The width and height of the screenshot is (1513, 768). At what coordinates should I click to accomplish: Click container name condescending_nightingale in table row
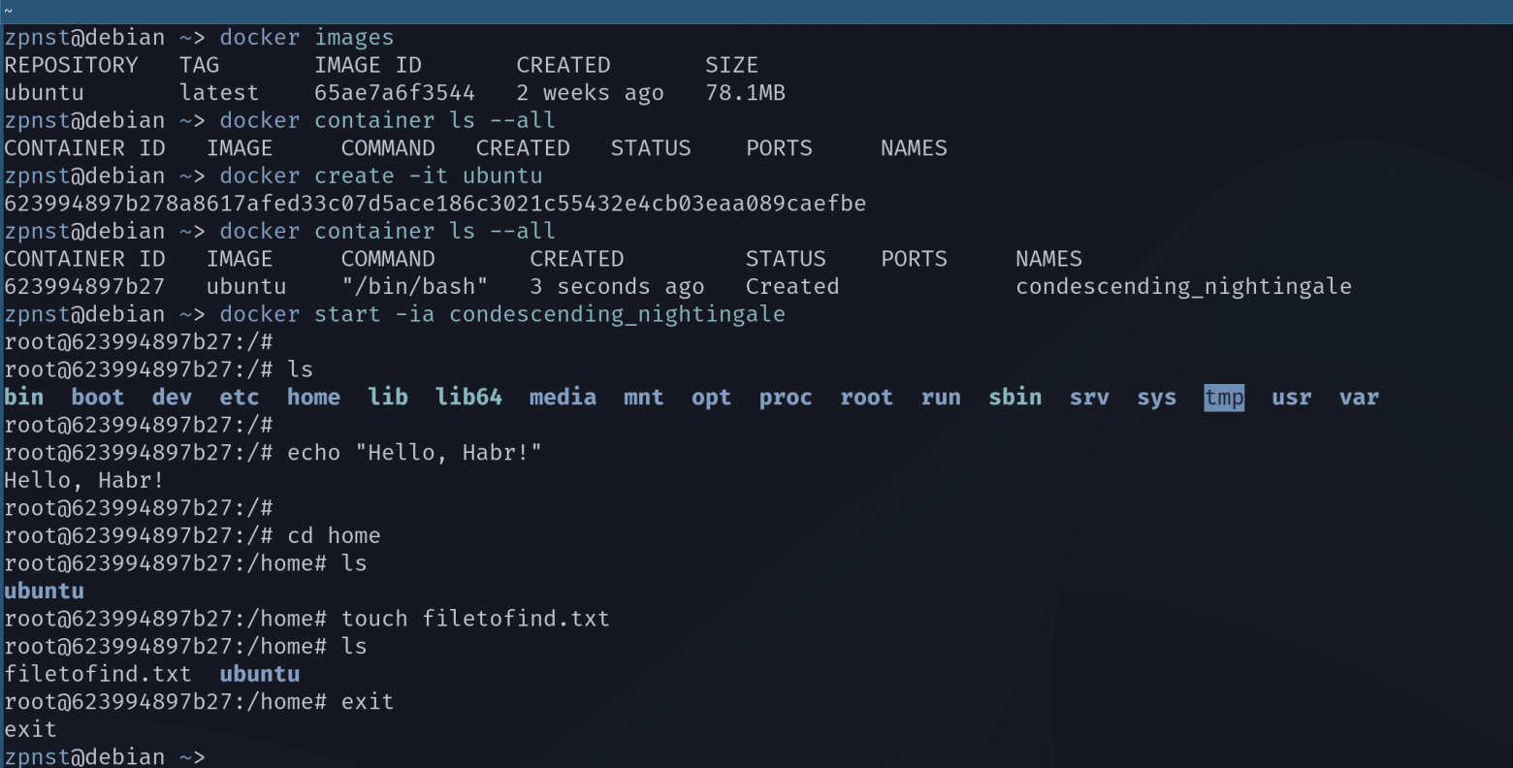click(x=1183, y=287)
